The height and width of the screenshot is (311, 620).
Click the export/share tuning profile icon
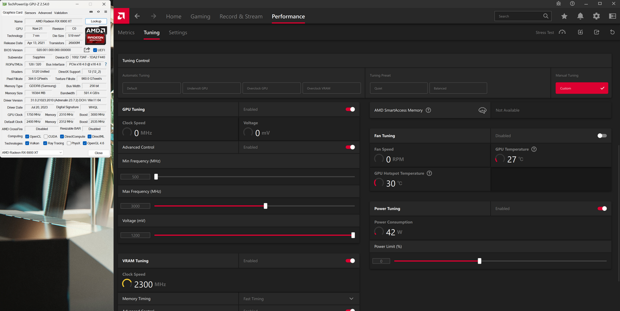596,32
